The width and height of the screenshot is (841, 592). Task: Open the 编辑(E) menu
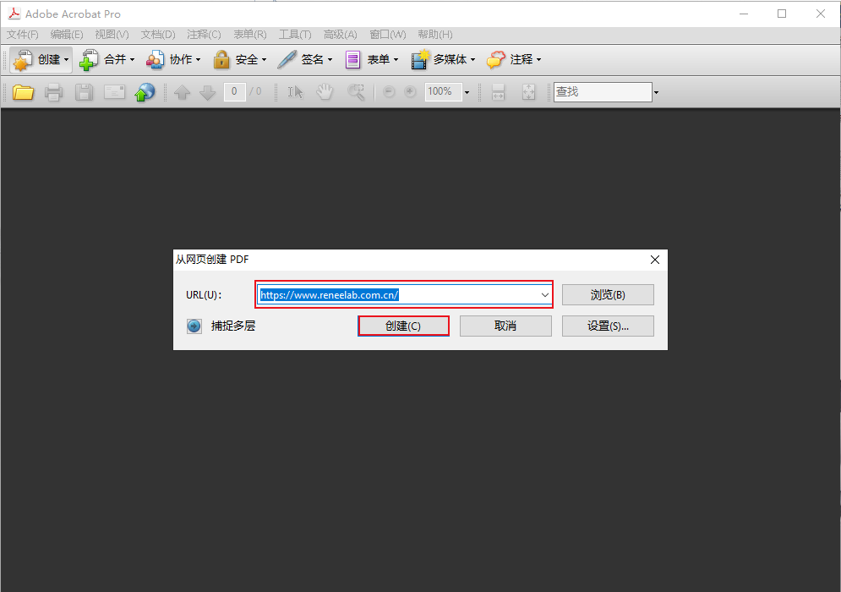coord(67,35)
